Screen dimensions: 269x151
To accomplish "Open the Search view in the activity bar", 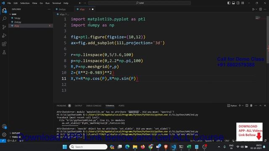I will pyautogui.click(x=4, y=18).
